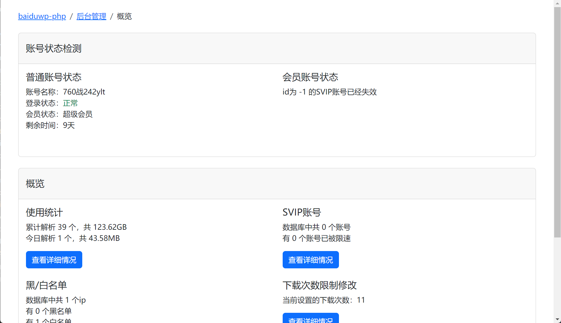Open the baiduwp-php breadcrumb link
Image resolution: width=561 pixels, height=323 pixels.
coord(42,16)
